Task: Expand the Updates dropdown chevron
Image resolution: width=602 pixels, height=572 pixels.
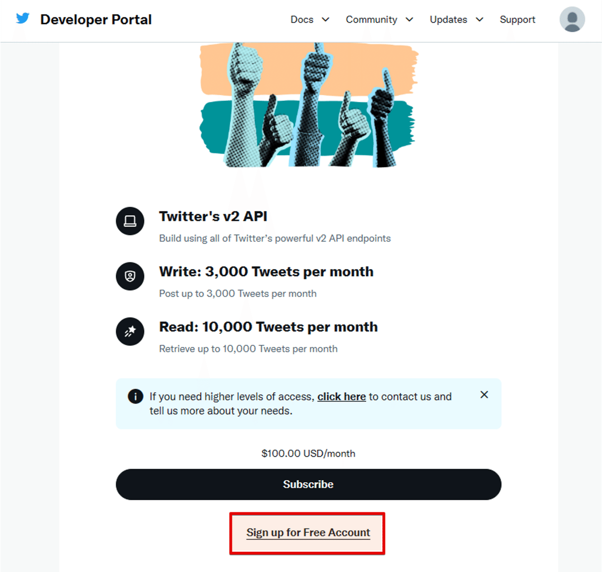Action: [x=480, y=20]
